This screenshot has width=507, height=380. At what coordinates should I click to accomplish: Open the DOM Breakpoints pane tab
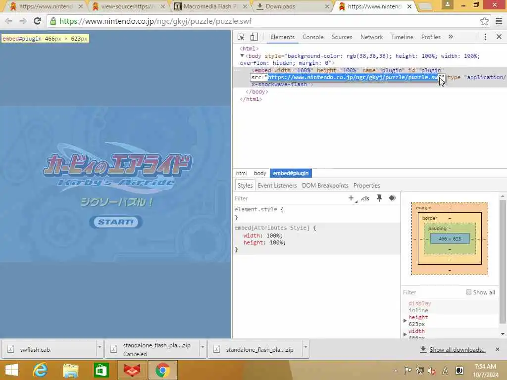[x=325, y=186]
